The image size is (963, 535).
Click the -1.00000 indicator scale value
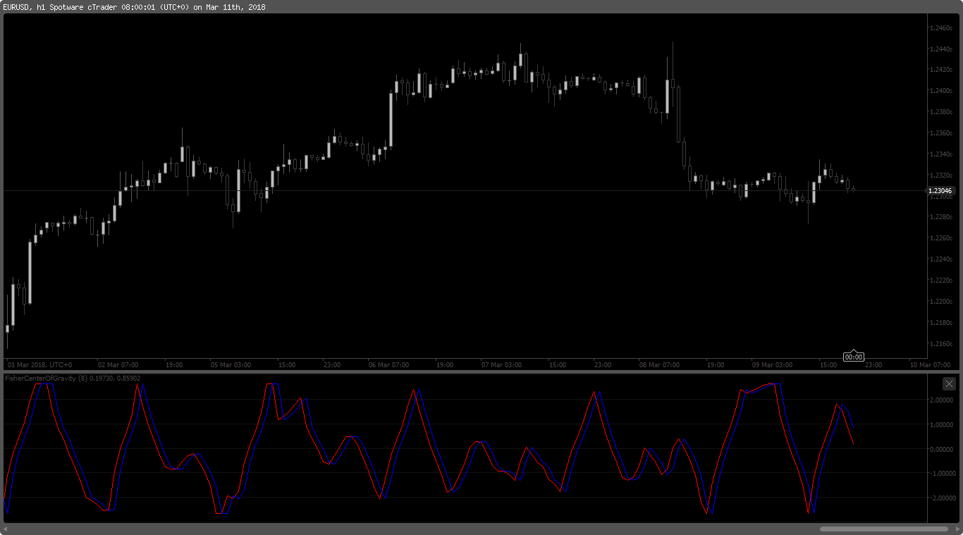(x=942, y=474)
